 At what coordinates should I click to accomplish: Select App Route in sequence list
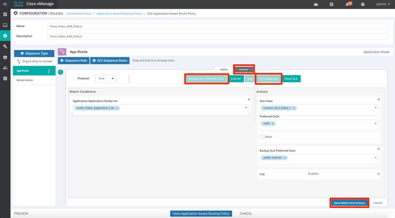pyautogui.click(x=34, y=71)
